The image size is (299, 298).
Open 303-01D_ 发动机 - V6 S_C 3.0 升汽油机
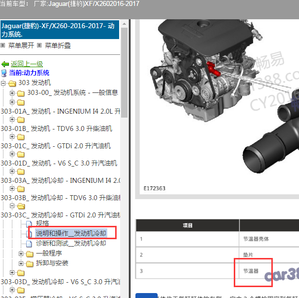59,164
